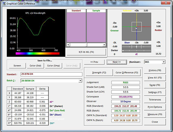Screen dimensions: 173x132
Task: Open the Strength (F2) view
Action: pos(99,73)
